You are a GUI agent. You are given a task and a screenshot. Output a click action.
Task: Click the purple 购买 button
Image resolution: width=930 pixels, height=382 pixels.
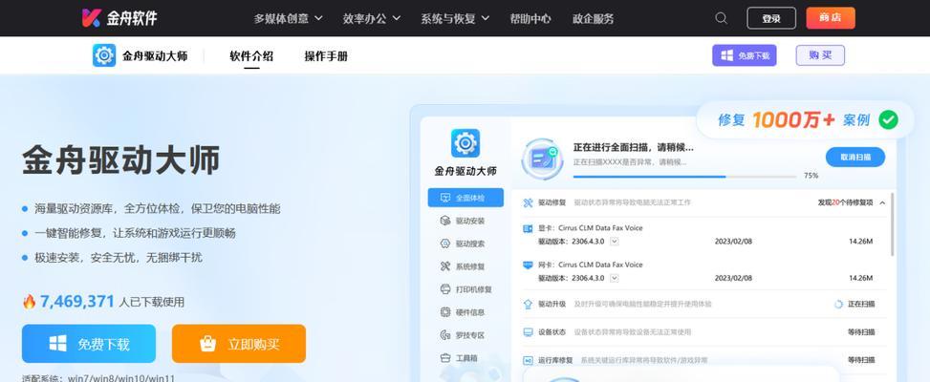click(820, 55)
